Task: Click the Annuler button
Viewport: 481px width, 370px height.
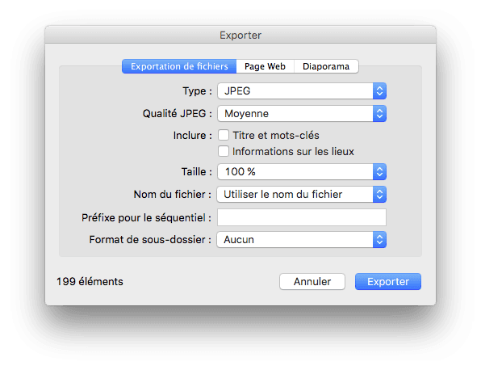Action: [312, 282]
